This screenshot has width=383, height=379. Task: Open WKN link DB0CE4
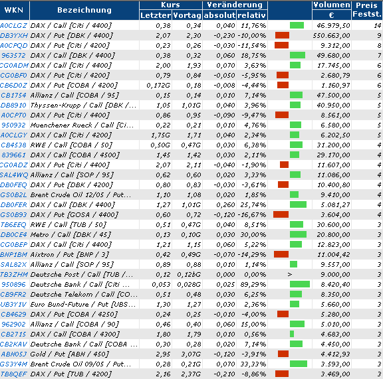click(x=13, y=234)
